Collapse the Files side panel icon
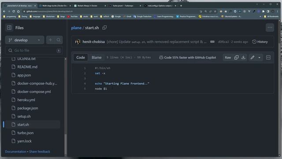Screen dimensions: 282x159 pos(9,27)
